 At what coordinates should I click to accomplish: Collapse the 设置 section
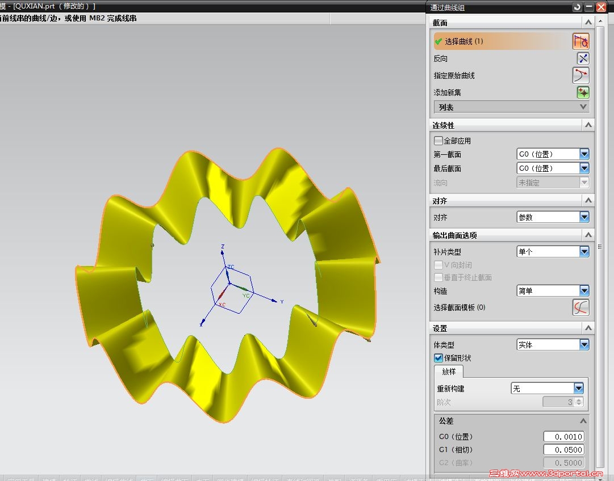588,328
